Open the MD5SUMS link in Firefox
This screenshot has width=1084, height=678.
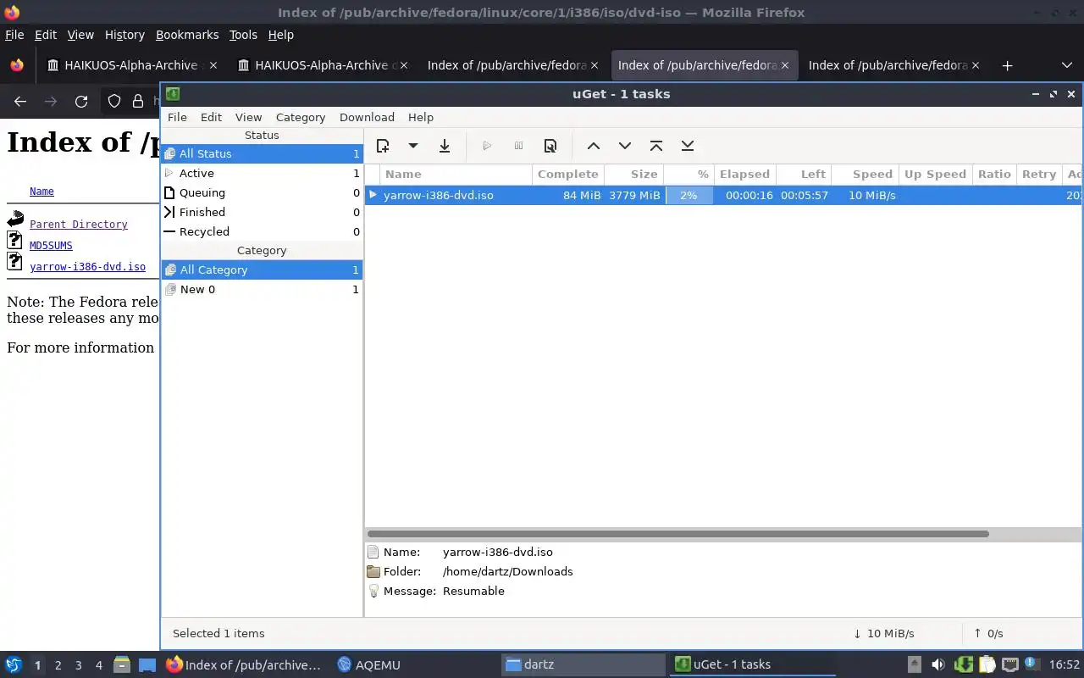51,246
